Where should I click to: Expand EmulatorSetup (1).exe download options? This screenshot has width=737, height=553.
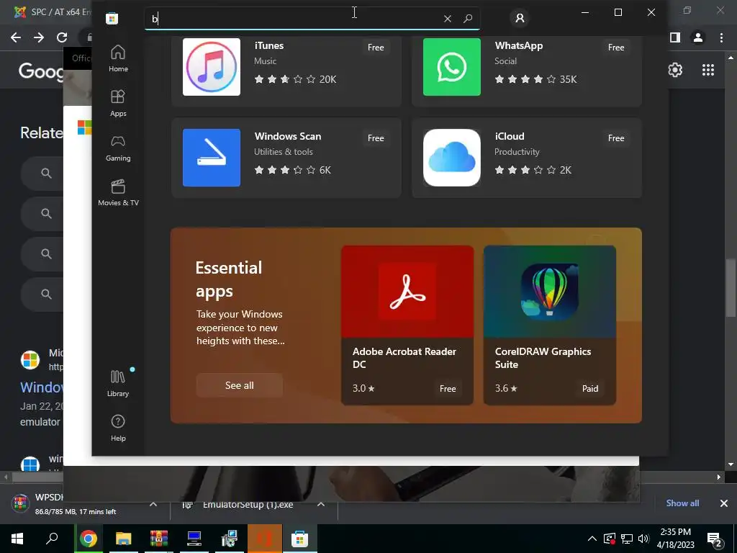tap(320, 504)
